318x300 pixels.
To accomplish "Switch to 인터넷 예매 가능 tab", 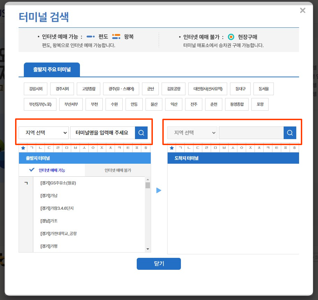I will coord(52,170).
